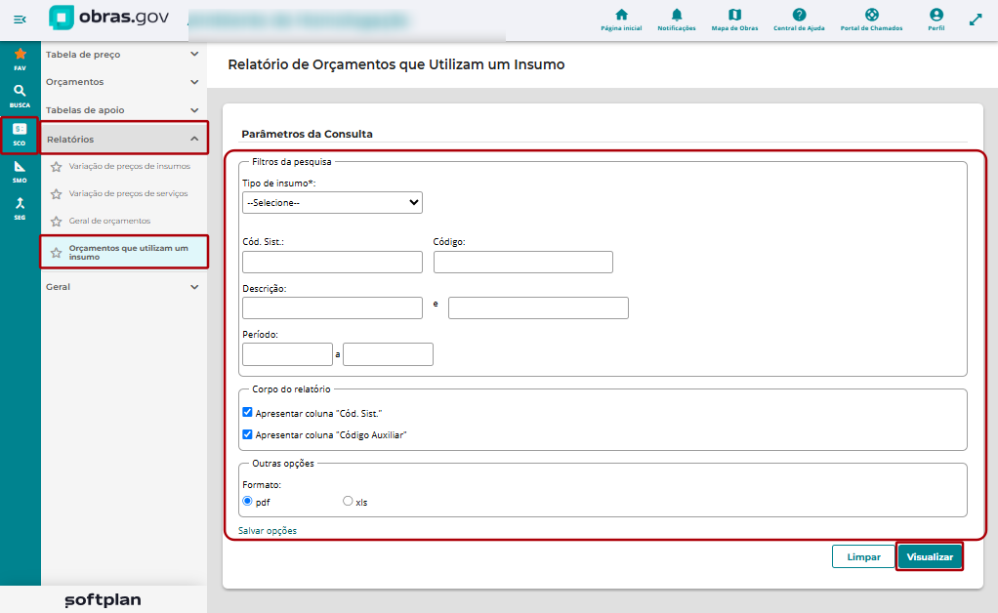Go to Página inicial home icon

pyautogui.click(x=621, y=20)
